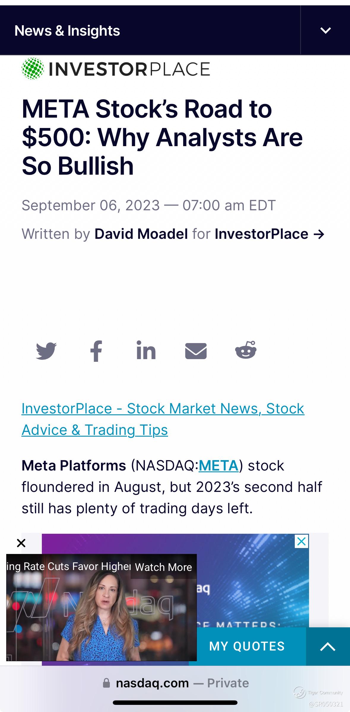Click Watch More on video
This screenshot has height=712, width=350.
pos(164,567)
